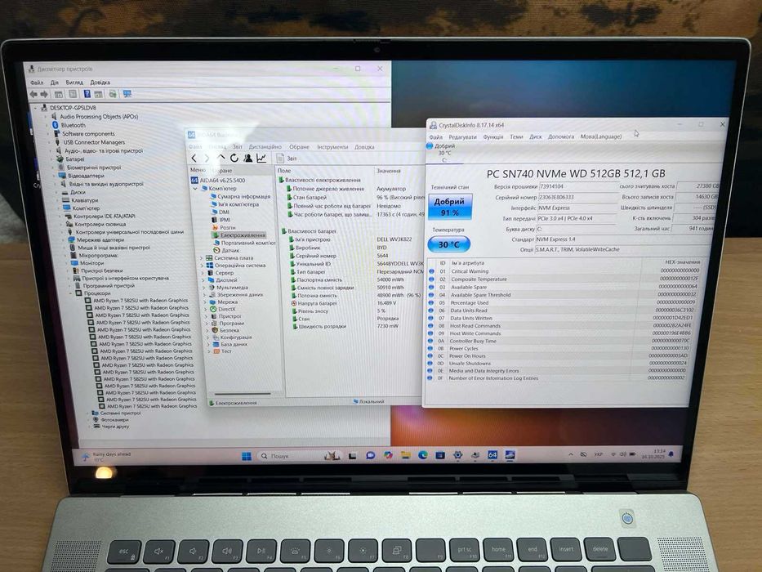Click the back arrow in Device Manager toolbar

(x=33, y=94)
